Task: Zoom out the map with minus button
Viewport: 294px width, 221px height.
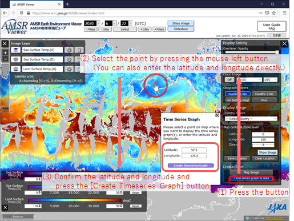Action: 5,59
